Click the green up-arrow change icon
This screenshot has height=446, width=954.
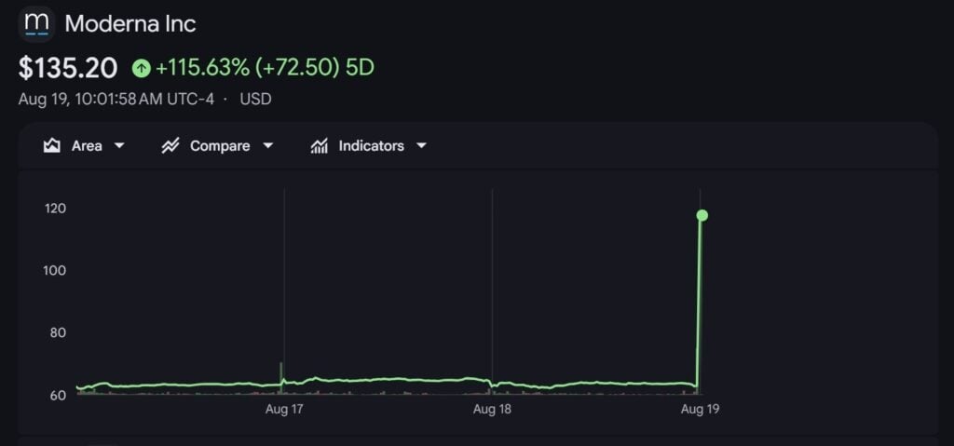click(x=142, y=68)
